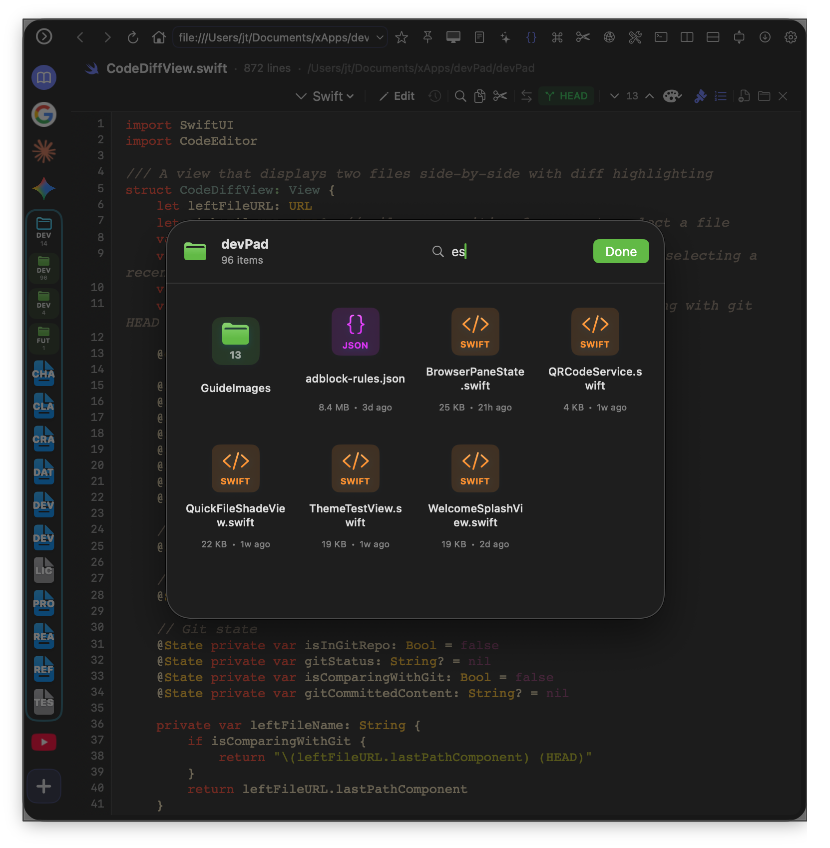830x848 pixels.
Task: Toggle git HEAD comparison mode
Action: (566, 96)
